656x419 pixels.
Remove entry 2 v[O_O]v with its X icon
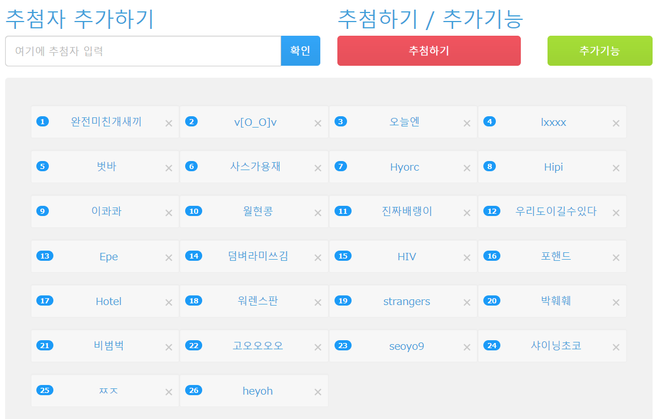pos(317,124)
